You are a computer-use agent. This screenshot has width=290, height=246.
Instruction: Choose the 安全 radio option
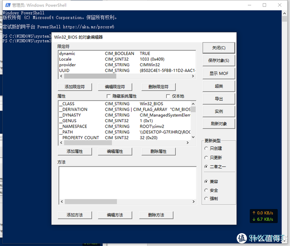206,190
